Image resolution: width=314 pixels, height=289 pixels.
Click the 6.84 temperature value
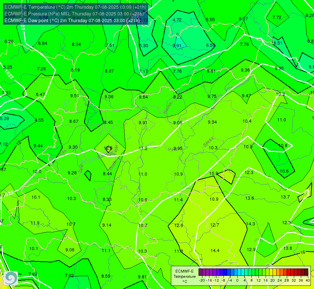click(43, 44)
